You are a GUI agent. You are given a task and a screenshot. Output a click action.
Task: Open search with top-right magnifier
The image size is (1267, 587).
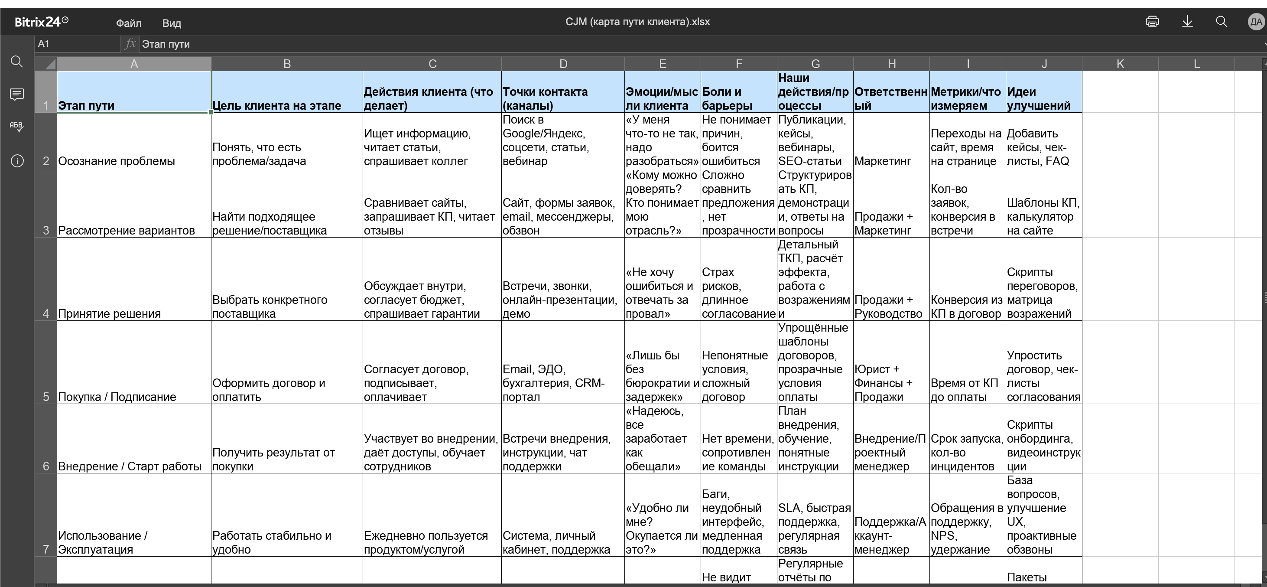[1221, 22]
